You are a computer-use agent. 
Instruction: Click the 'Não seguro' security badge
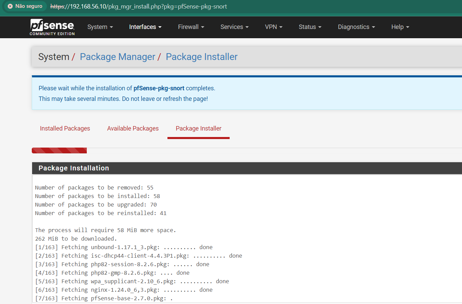[25, 6]
